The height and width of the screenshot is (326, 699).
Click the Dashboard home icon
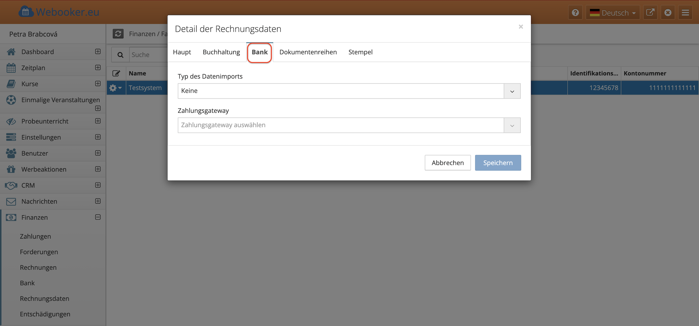click(11, 52)
